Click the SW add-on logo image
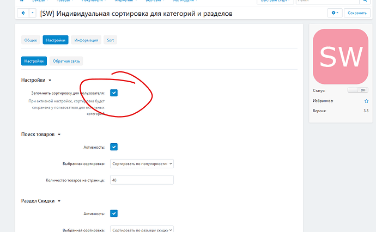This screenshot has height=232, width=376. 341,57
